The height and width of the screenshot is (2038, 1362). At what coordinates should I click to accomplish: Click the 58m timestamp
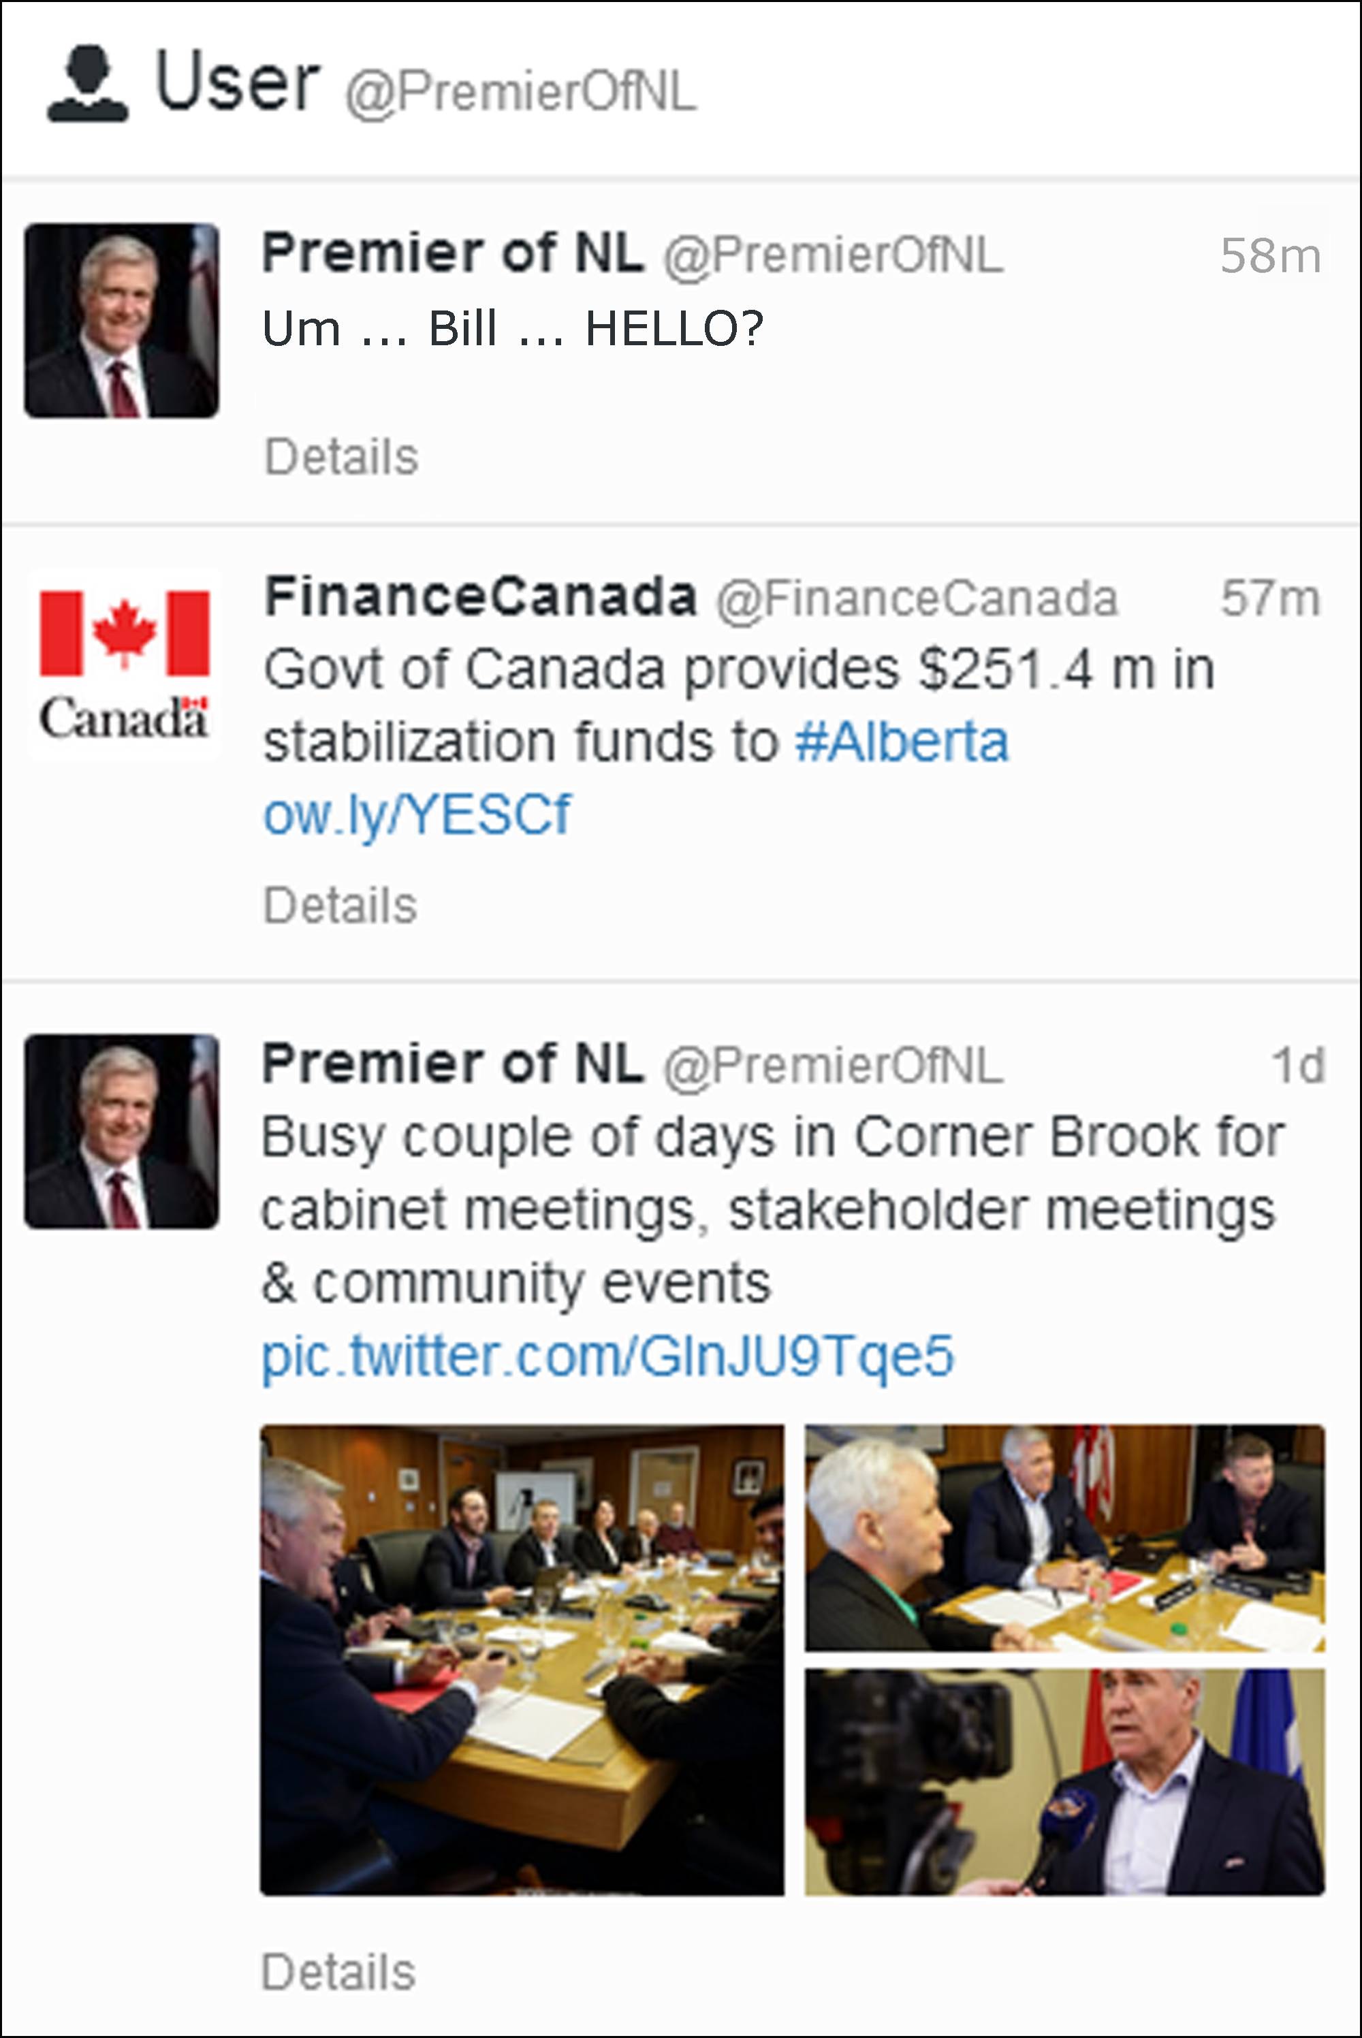pyautogui.click(x=1270, y=256)
